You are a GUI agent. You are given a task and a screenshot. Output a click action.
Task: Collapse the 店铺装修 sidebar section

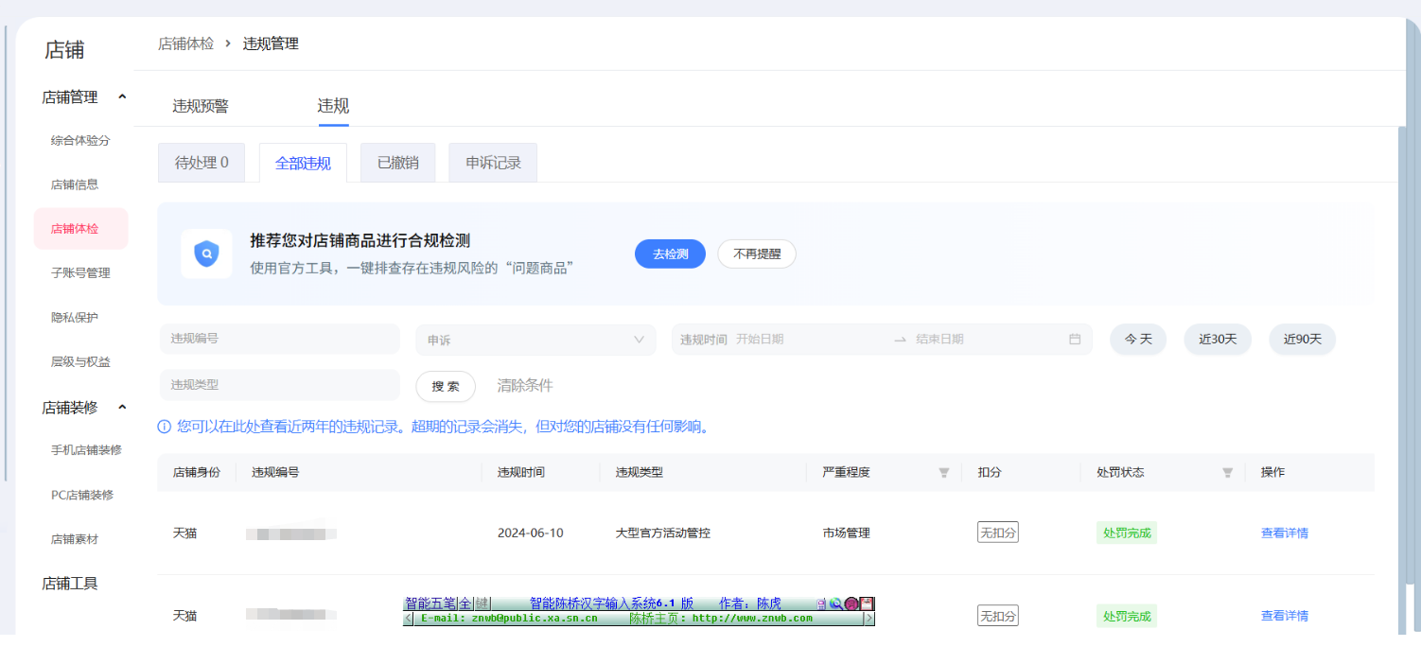tap(121, 408)
